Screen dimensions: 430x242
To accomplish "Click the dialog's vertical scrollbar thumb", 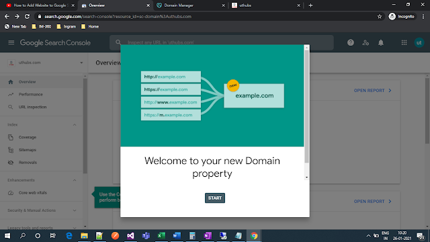I will pos(306,106).
